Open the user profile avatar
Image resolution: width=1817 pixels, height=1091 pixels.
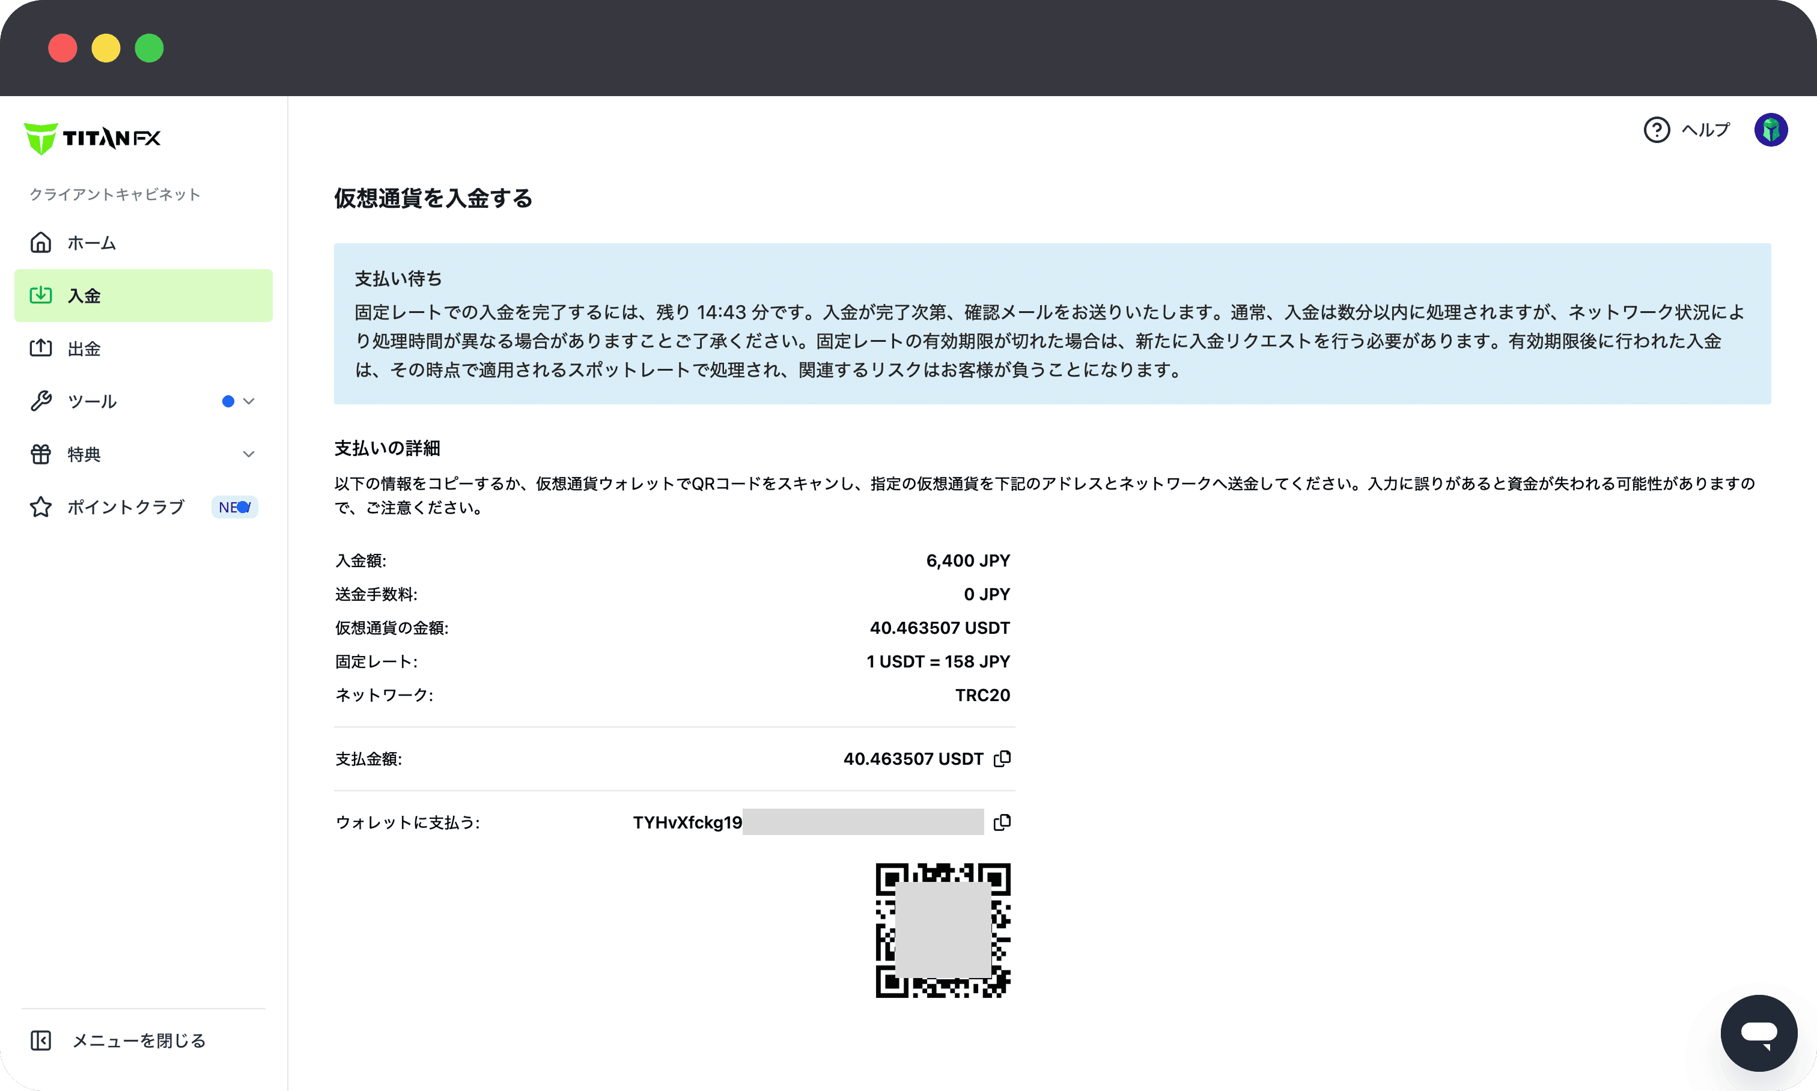point(1770,130)
